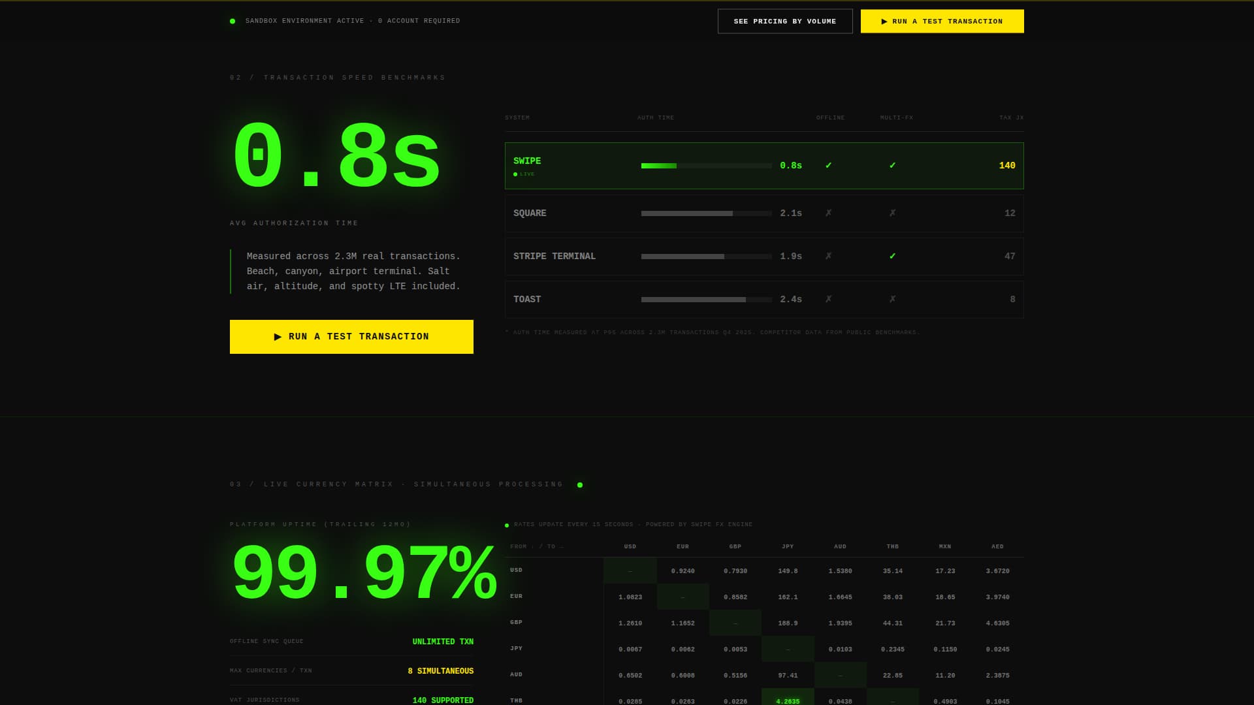This screenshot has width=1254, height=705.
Task: Select the SWIPE system name
Action: [527, 161]
